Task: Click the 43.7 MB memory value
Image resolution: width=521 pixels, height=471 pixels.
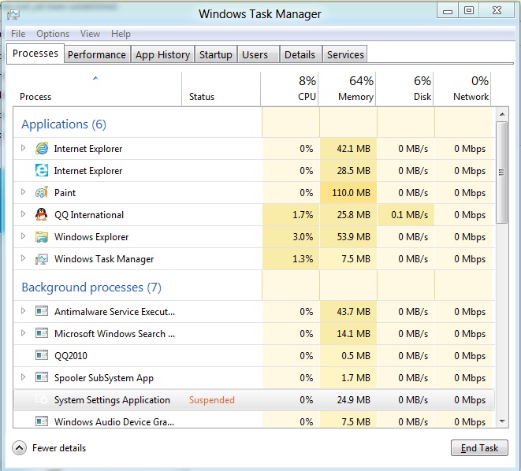Action: pyautogui.click(x=354, y=312)
